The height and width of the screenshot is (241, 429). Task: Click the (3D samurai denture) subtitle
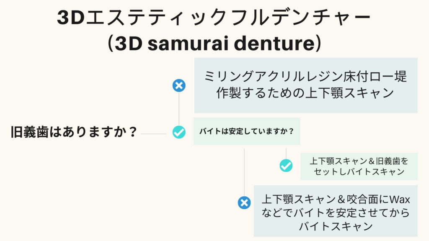pos(214,43)
